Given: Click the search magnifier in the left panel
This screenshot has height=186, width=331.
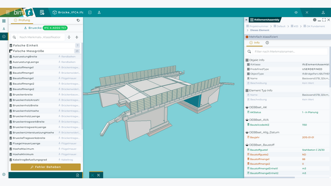Looking at the screenshot, I should [14, 37].
